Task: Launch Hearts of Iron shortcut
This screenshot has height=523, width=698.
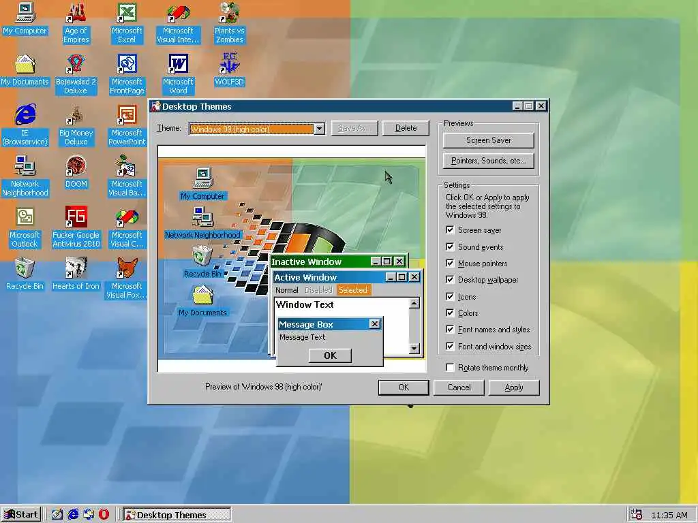Action: [76, 274]
